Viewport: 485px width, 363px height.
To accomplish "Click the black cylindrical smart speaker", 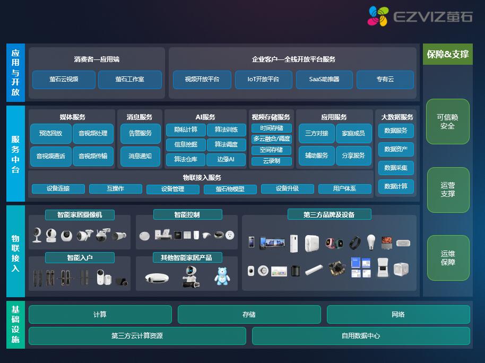I will pyautogui.click(x=296, y=271).
